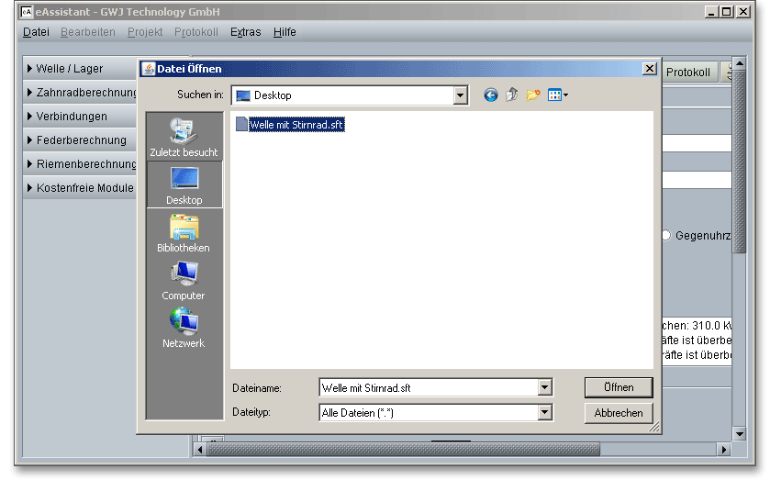Click the Dateiname text field

pos(428,388)
